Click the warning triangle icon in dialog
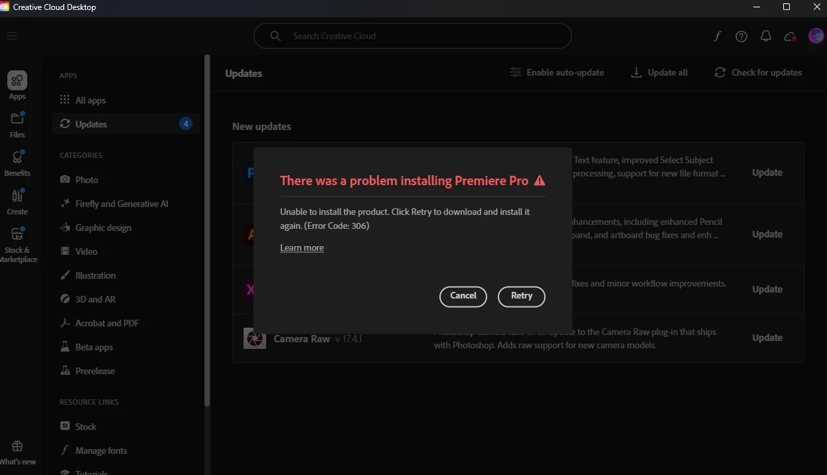The image size is (827, 475). (540, 180)
